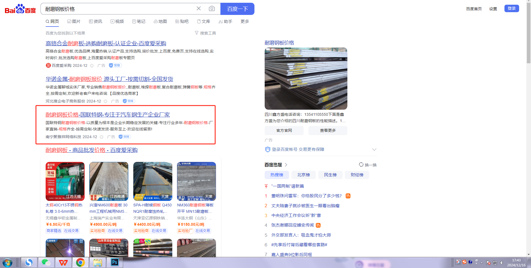531x268 pixels.
Task: Click the 百度一下 search button
Action: click(x=237, y=9)
